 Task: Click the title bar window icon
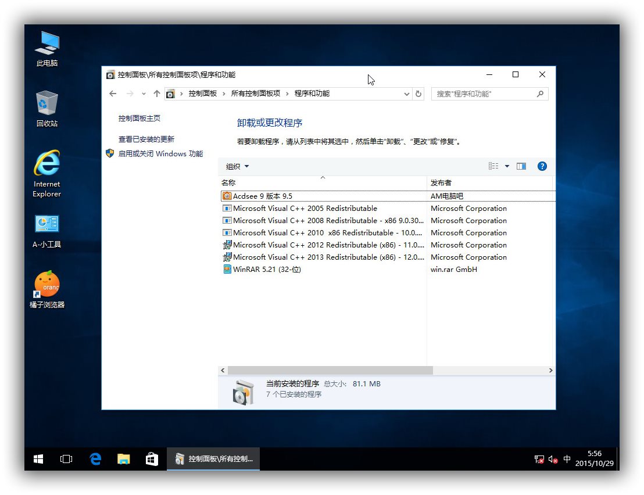tap(110, 75)
